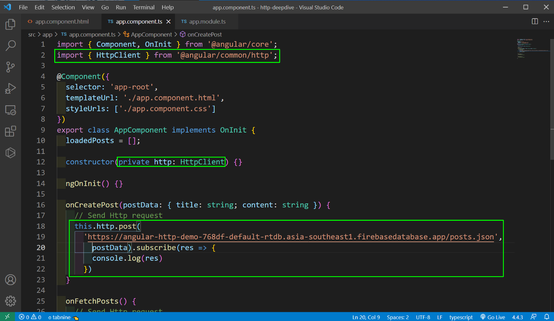Click line number 18 in gutter
Viewport: 554px width, 321px height.
pos(41,226)
